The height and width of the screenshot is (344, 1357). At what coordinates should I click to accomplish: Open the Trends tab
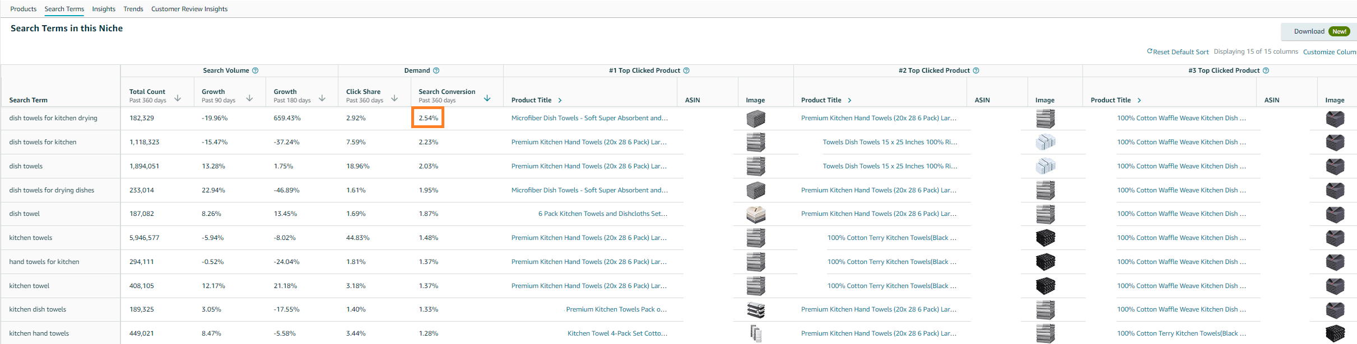pyautogui.click(x=133, y=9)
